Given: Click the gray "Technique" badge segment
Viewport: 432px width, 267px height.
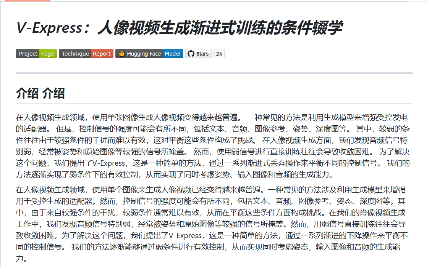Looking at the screenshot, I should [76, 53].
